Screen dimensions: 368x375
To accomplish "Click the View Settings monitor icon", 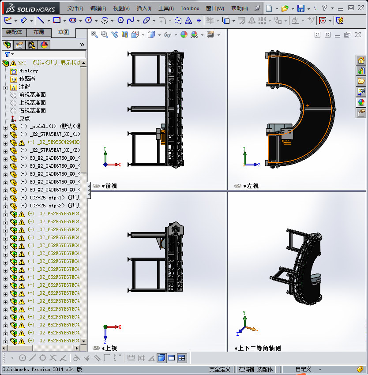I will pyautogui.click(x=210, y=35).
